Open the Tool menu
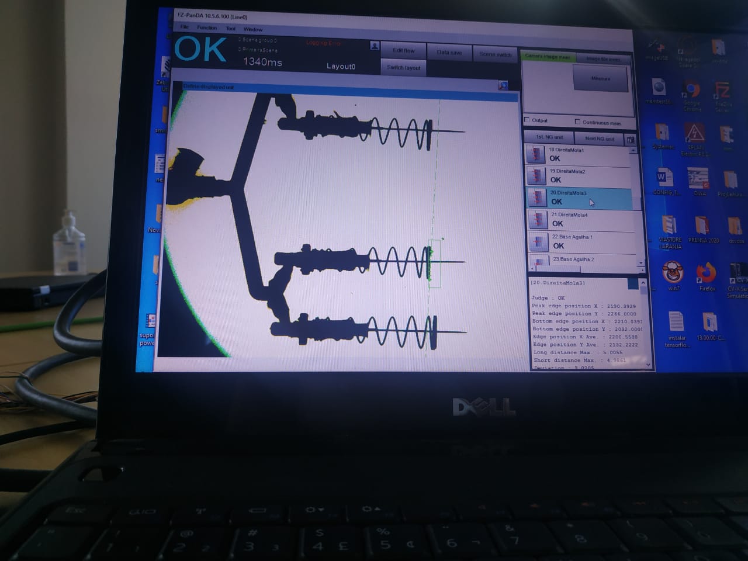This screenshot has width=748, height=561. 231,28
